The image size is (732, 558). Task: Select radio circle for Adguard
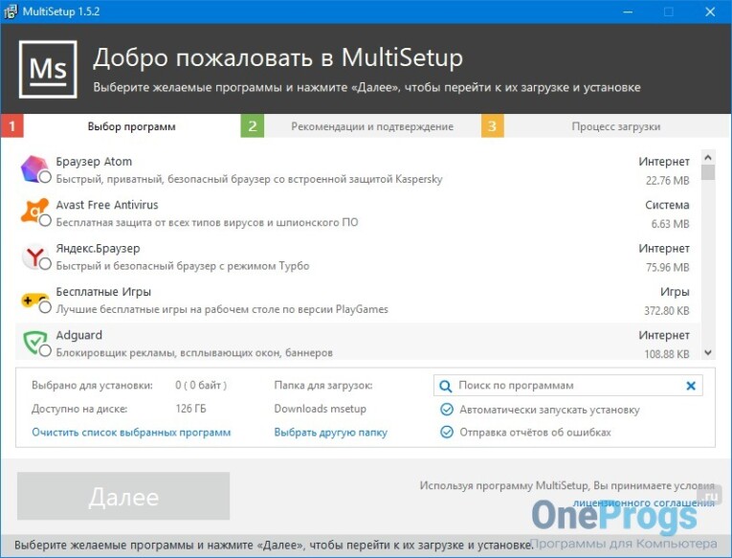(45, 350)
